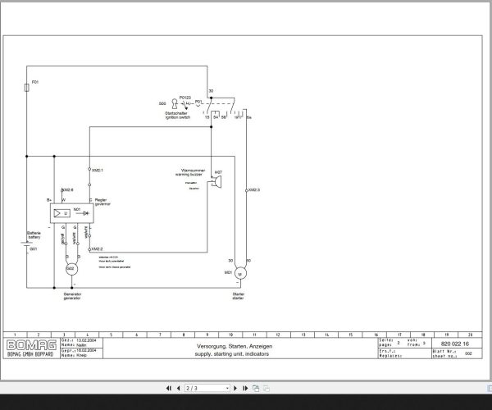
Task: Click the H07 warning buzzer symbol
Action: click(x=216, y=181)
